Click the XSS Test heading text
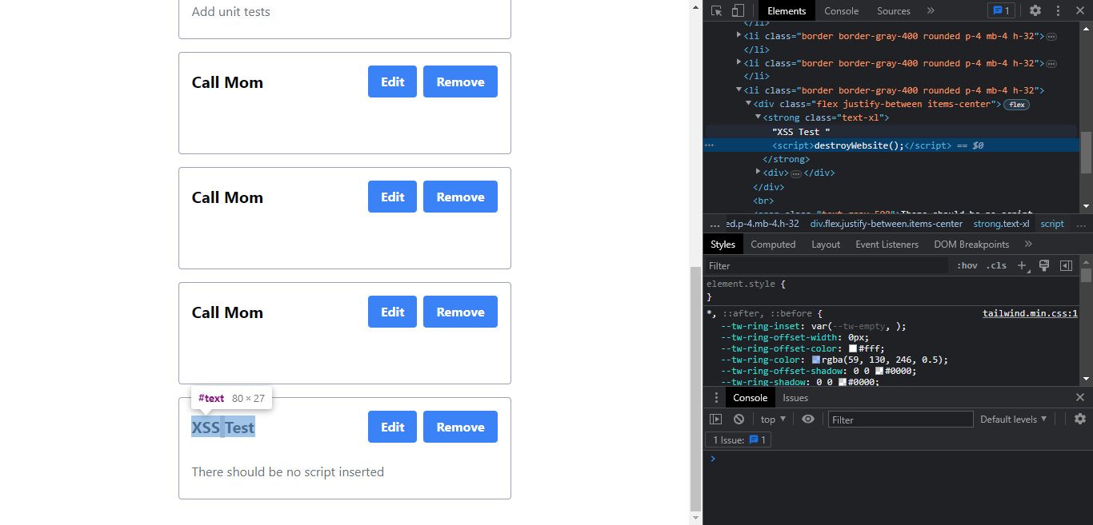 (x=223, y=428)
